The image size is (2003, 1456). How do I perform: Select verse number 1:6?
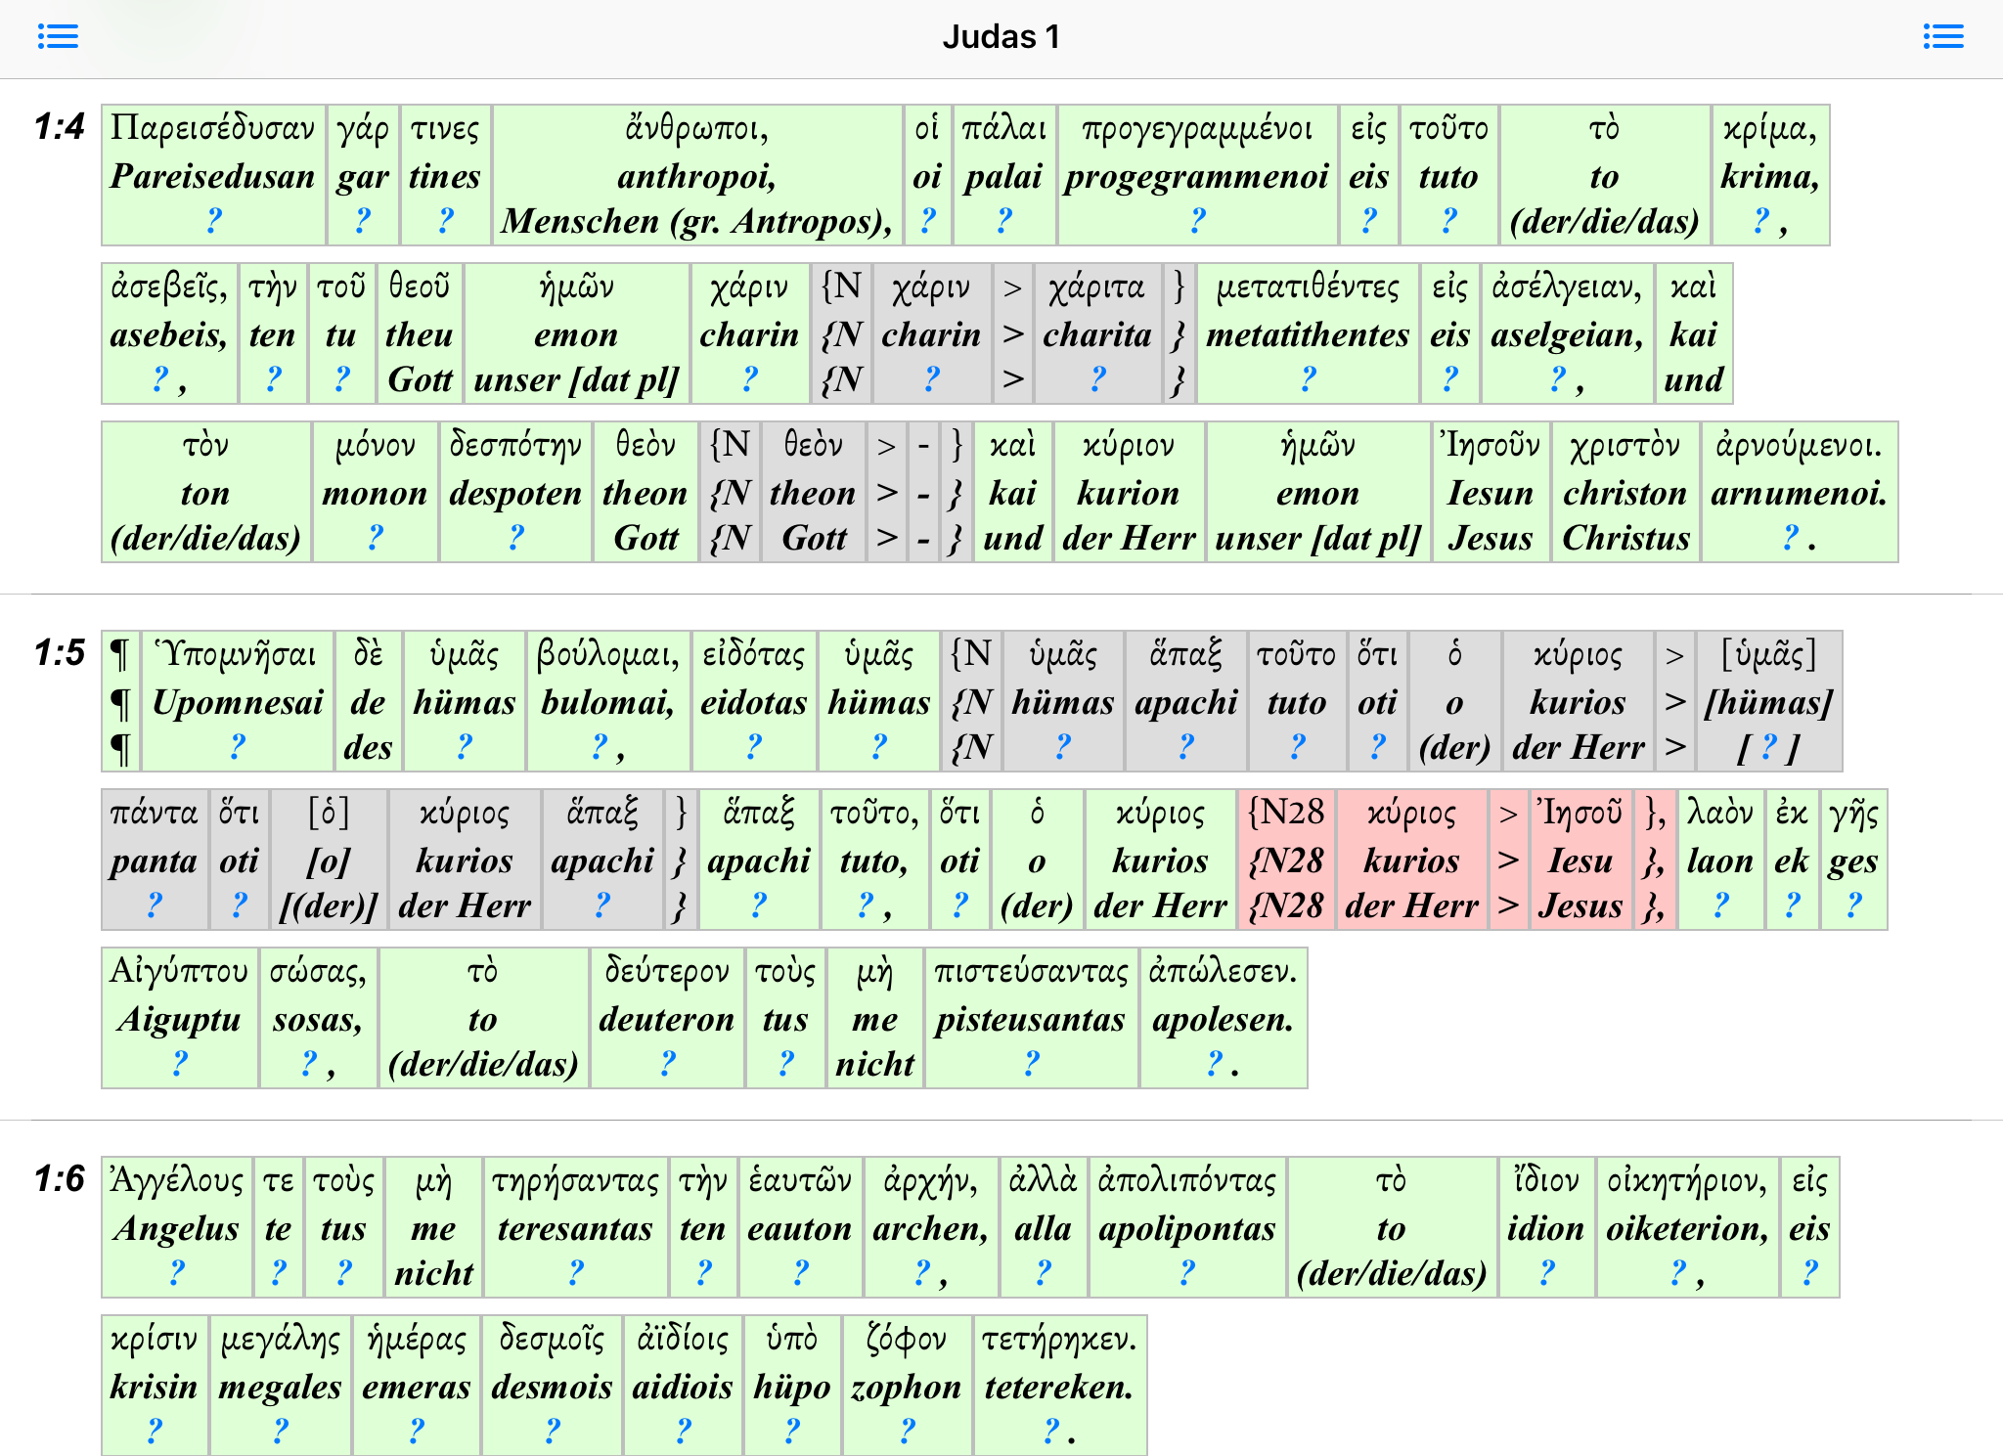[59, 1179]
